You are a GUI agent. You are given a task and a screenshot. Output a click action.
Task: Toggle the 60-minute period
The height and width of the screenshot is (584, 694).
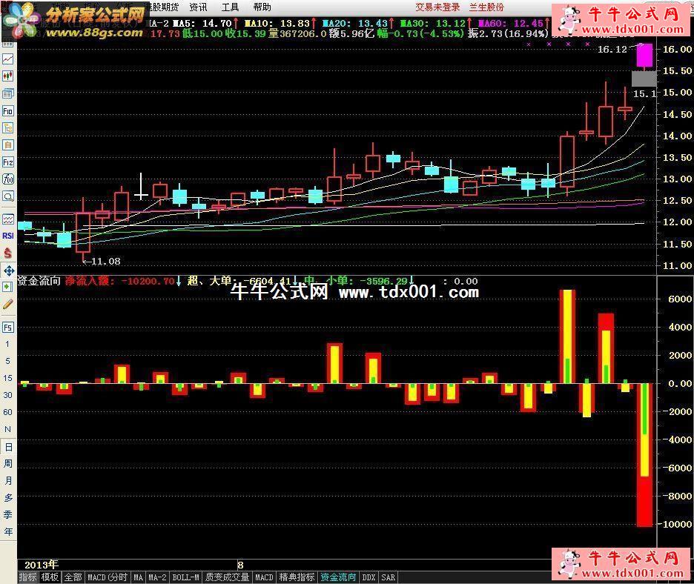(8, 412)
